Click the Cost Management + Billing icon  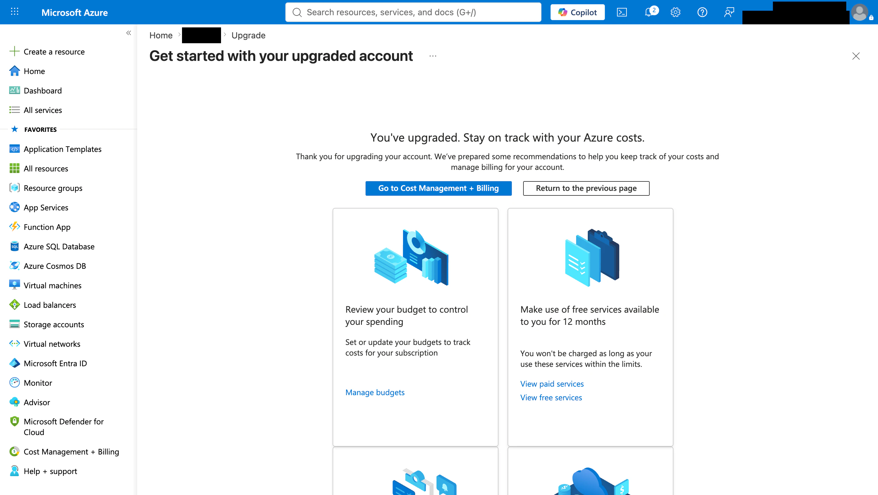[14, 451]
